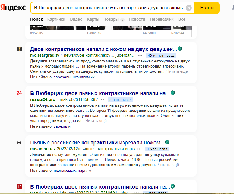The height and width of the screenshot is (194, 234).
Task: Click the misanec.ru favicon
Action: [x=19, y=143]
